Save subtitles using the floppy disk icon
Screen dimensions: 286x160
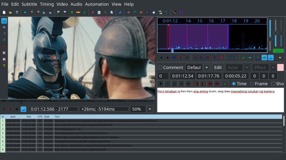point(17,12)
